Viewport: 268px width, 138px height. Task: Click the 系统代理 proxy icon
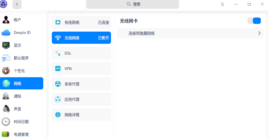point(58,84)
